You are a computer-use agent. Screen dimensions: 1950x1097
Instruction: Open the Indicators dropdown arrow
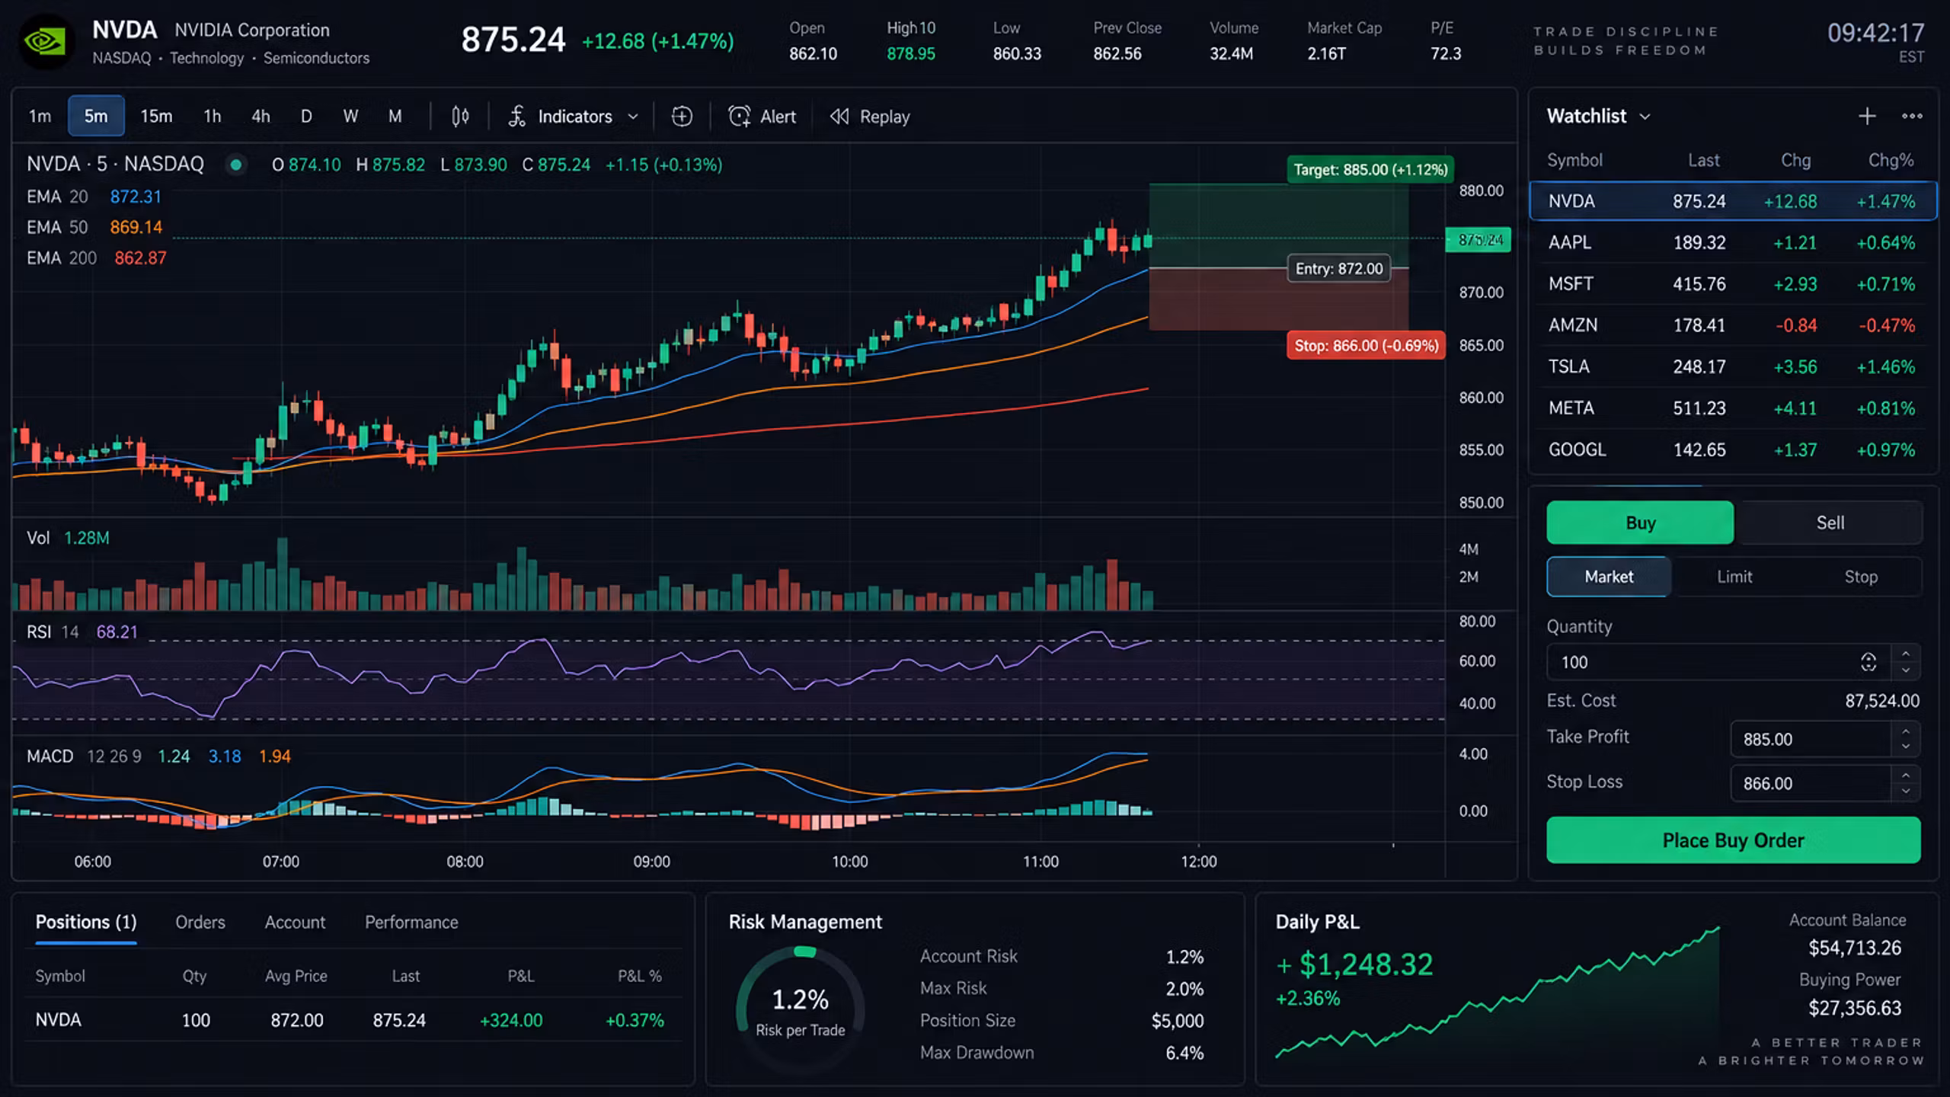pos(632,117)
